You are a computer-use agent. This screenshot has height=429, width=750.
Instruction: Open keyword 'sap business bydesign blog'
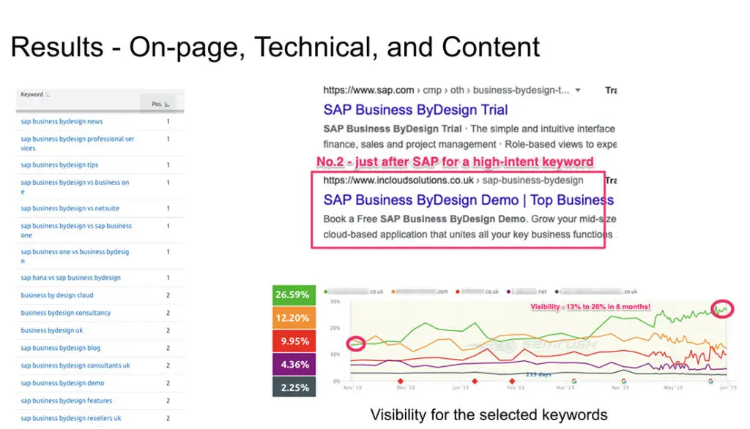point(60,349)
